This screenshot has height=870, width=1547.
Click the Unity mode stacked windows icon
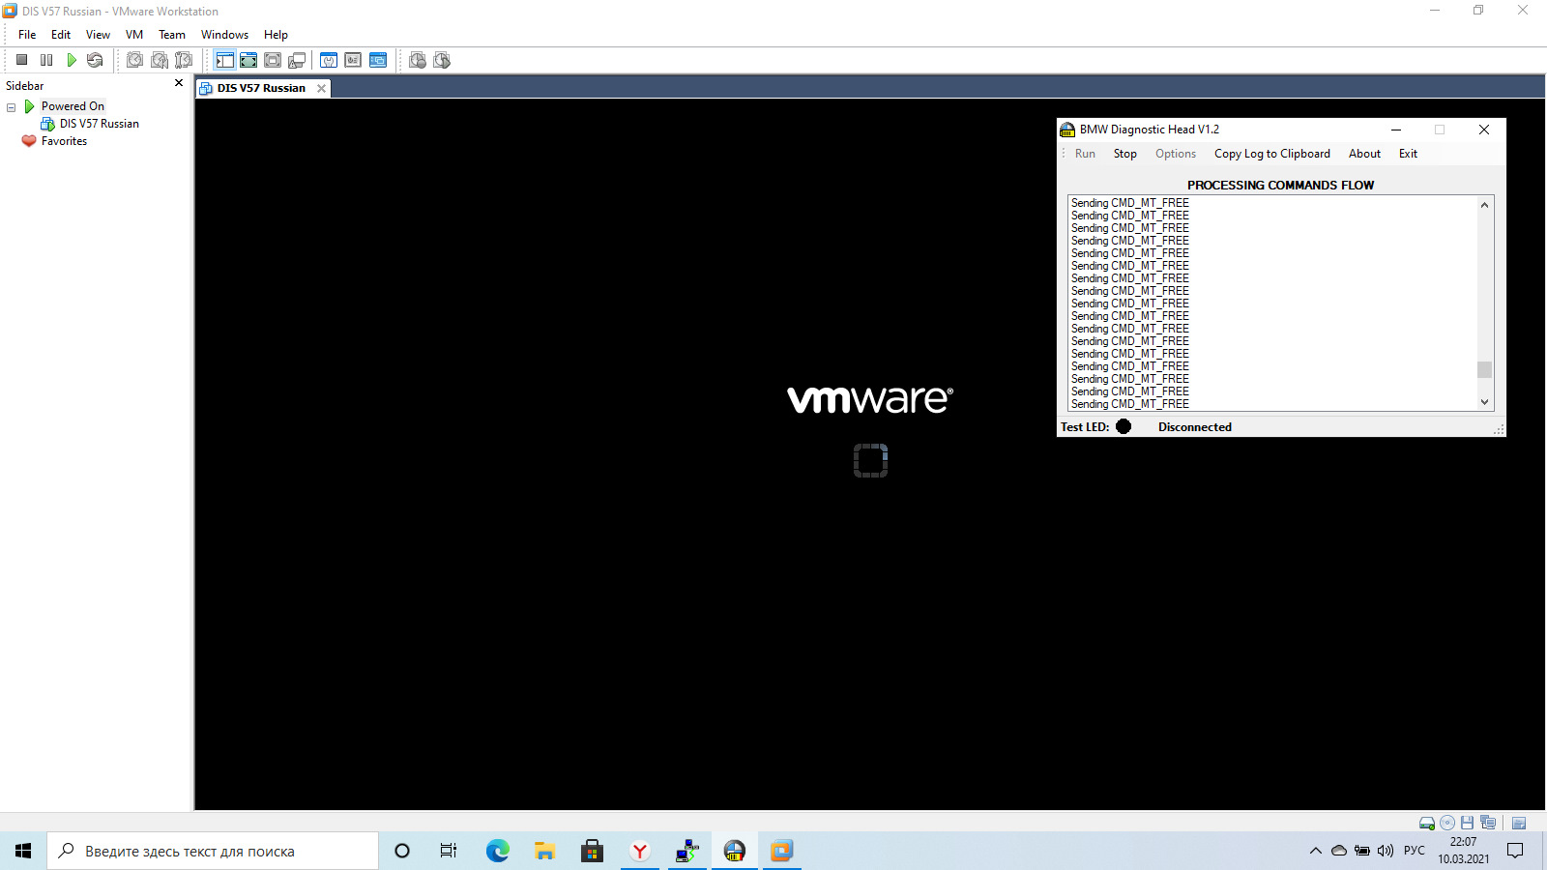point(297,60)
